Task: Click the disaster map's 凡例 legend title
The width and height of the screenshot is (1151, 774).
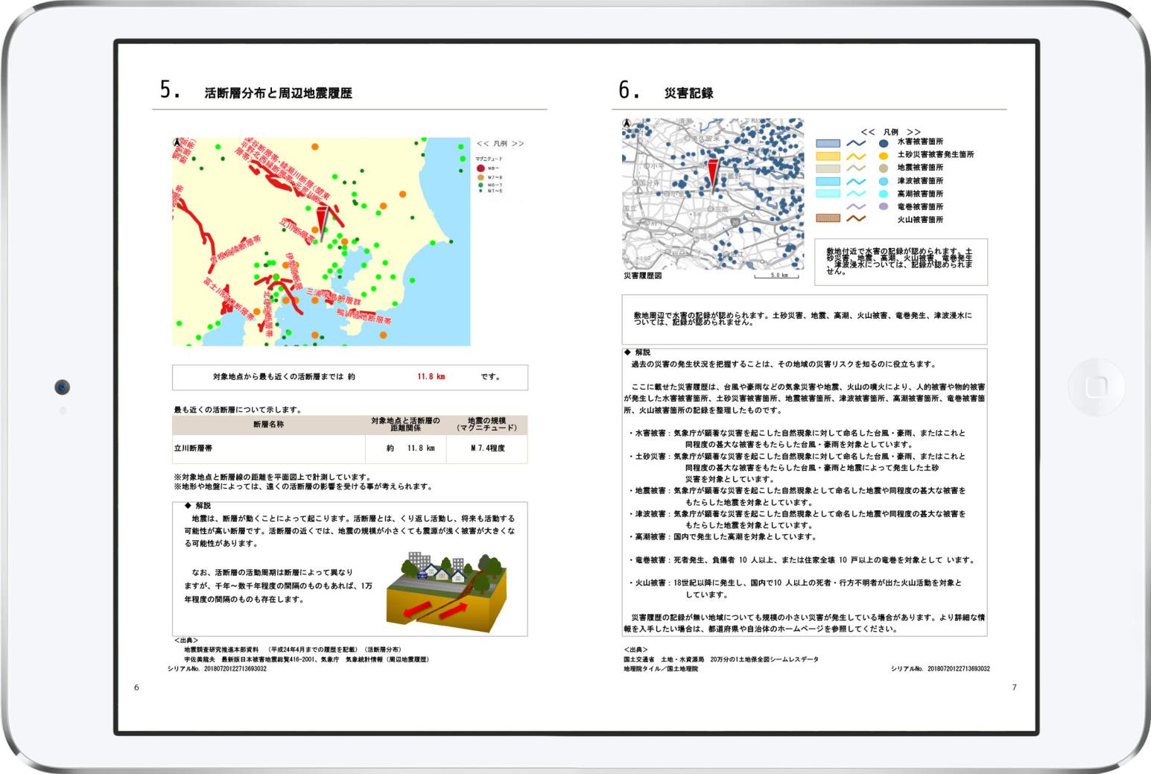Action: click(891, 132)
